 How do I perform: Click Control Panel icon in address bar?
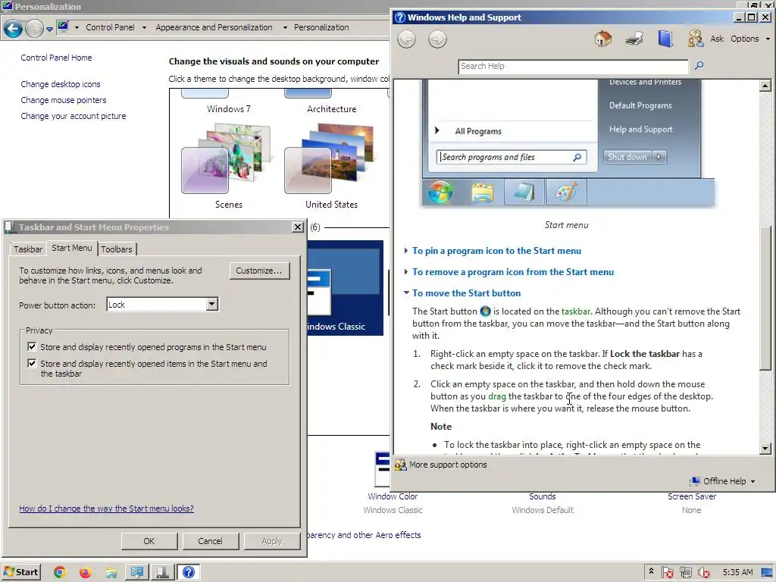pyautogui.click(x=64, y=27)
